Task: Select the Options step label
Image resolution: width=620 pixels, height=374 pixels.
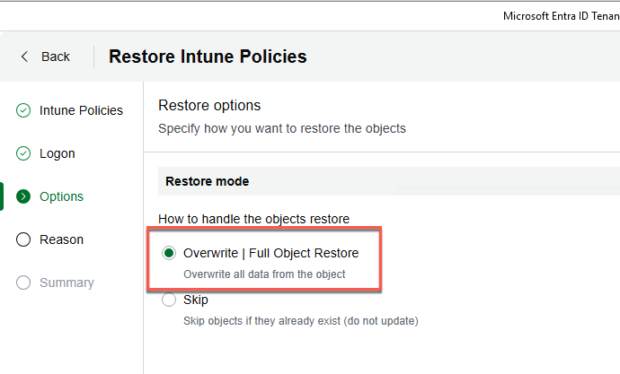Action: pos(61,196)
